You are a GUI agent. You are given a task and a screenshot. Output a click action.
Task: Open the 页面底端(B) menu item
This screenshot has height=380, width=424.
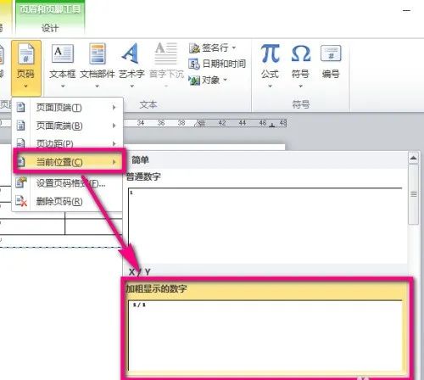point(67,126)
